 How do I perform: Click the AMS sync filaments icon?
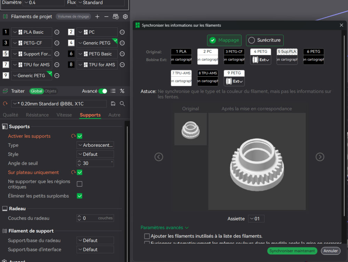point(116,17)
